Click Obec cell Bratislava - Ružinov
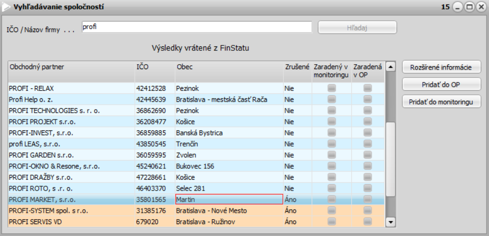Viewport: 489px width, 236px height. point(229,222)
